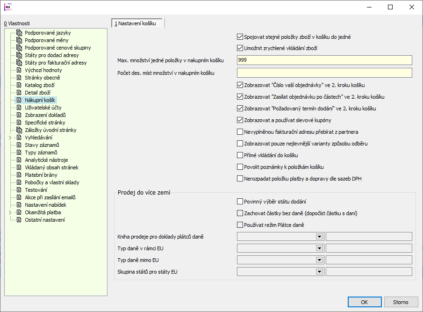423x312 pixels.
Task: Click the page icon beside Katalog zboží
Action: 19,85
